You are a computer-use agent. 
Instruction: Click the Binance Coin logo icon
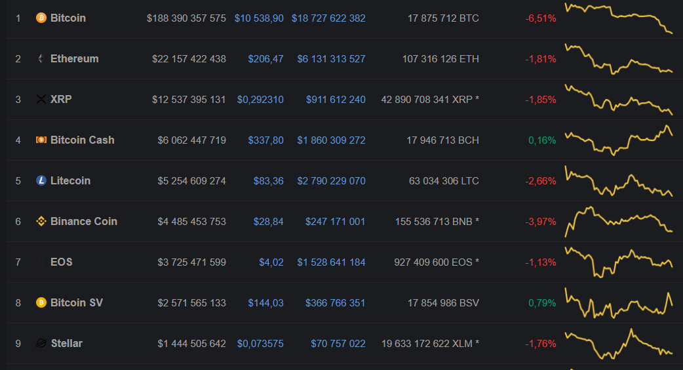tap(41, 221)
